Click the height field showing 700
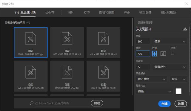The image size is (191, 111). (143, 54)
